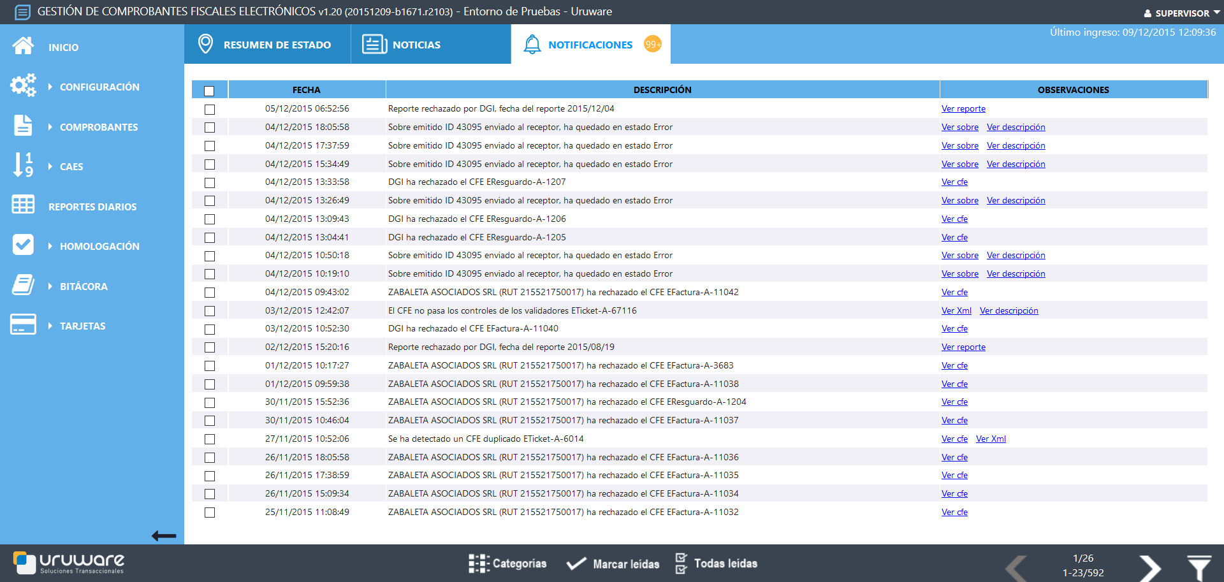Click 'Ver Xml' for duplicated ETicket-A-6014
The image size is (1224, 582).
tap(991, 439)
